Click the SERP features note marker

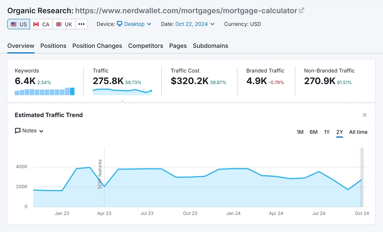pos(100,174)
